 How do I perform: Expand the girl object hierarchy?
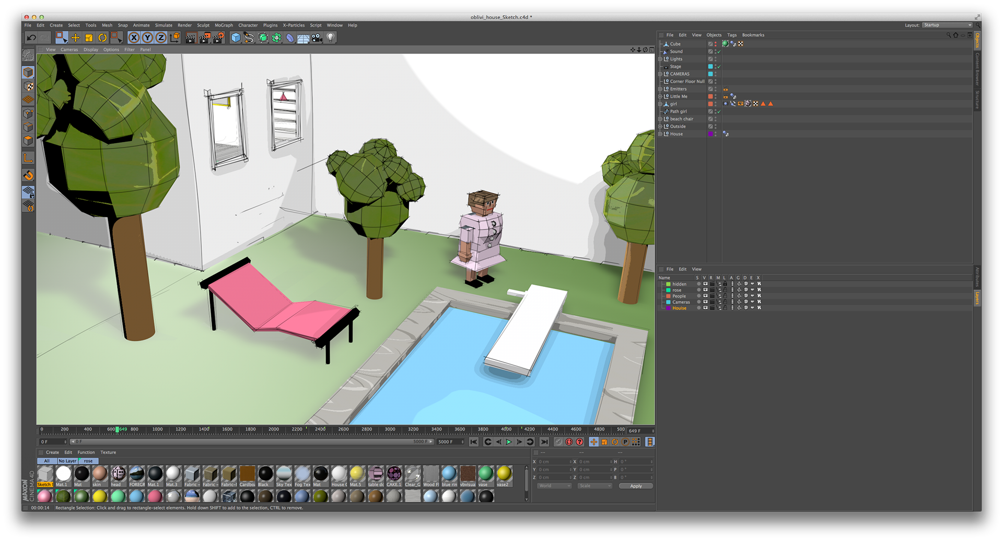[660, 104]
